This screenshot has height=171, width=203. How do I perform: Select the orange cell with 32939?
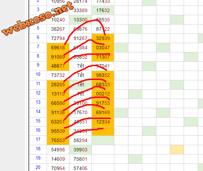pos(103,38)
